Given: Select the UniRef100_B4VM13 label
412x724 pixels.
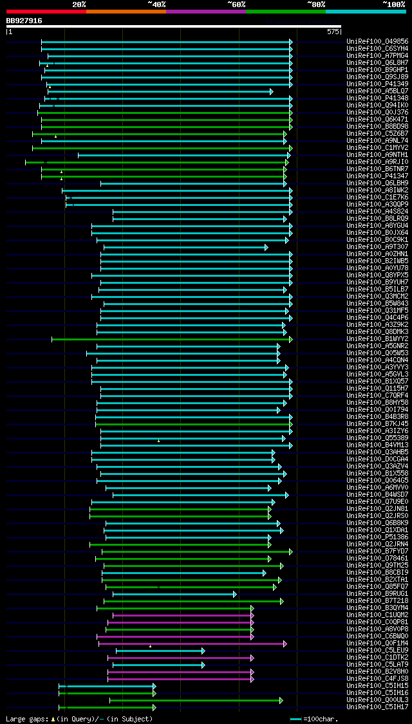Looking at the screenshot, I should pyautogui.click(x=377, y=445).
